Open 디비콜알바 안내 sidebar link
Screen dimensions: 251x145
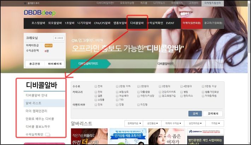[36, 95]
